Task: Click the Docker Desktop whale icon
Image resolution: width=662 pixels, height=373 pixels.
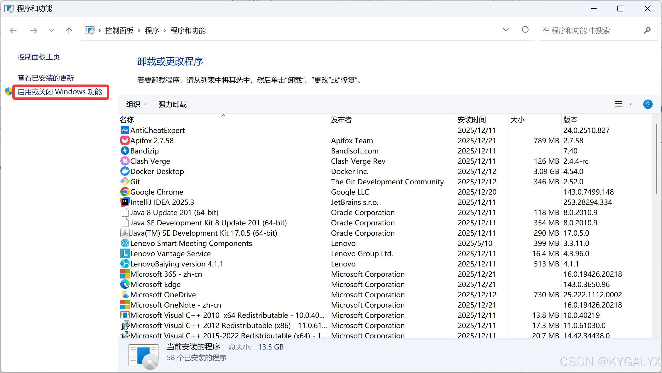Action: tap(125, 171)
